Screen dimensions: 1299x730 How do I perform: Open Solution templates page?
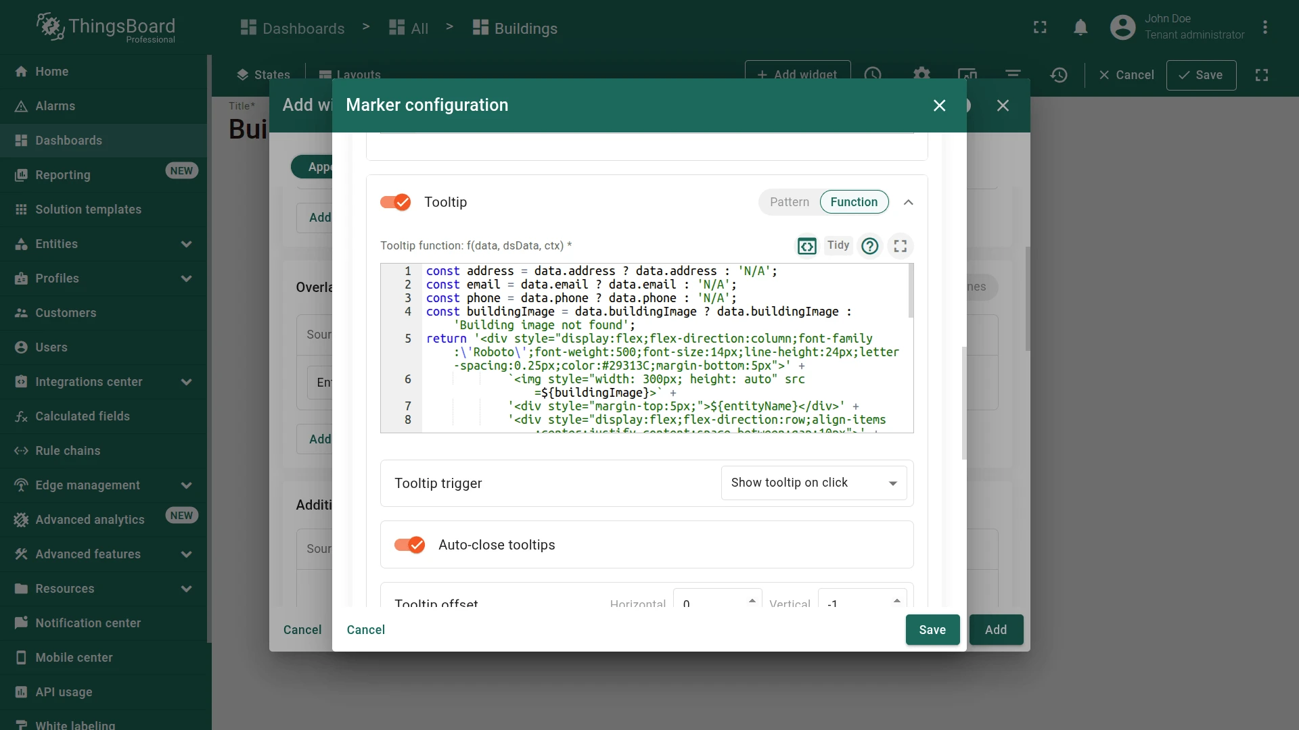[x=104, y=210]
